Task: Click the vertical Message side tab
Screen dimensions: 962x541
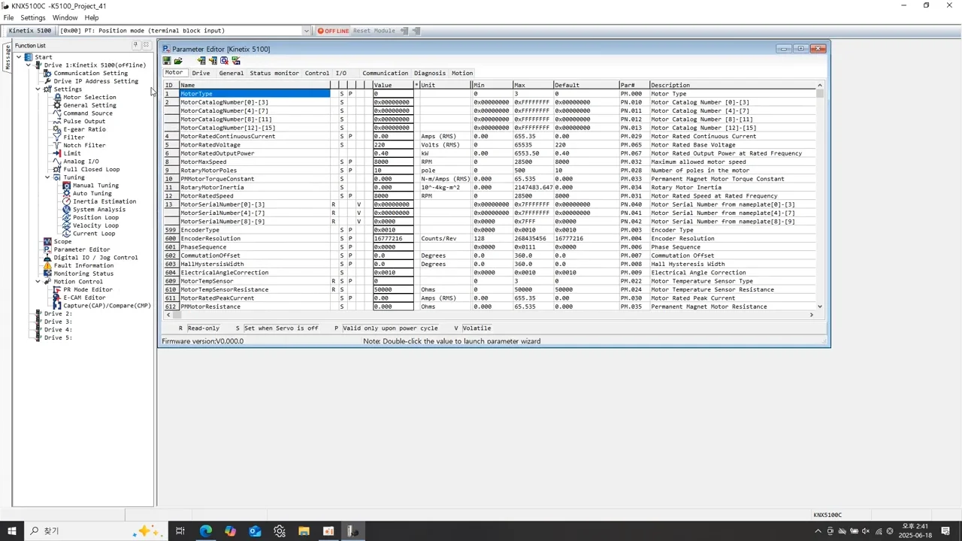Action: 7,57
